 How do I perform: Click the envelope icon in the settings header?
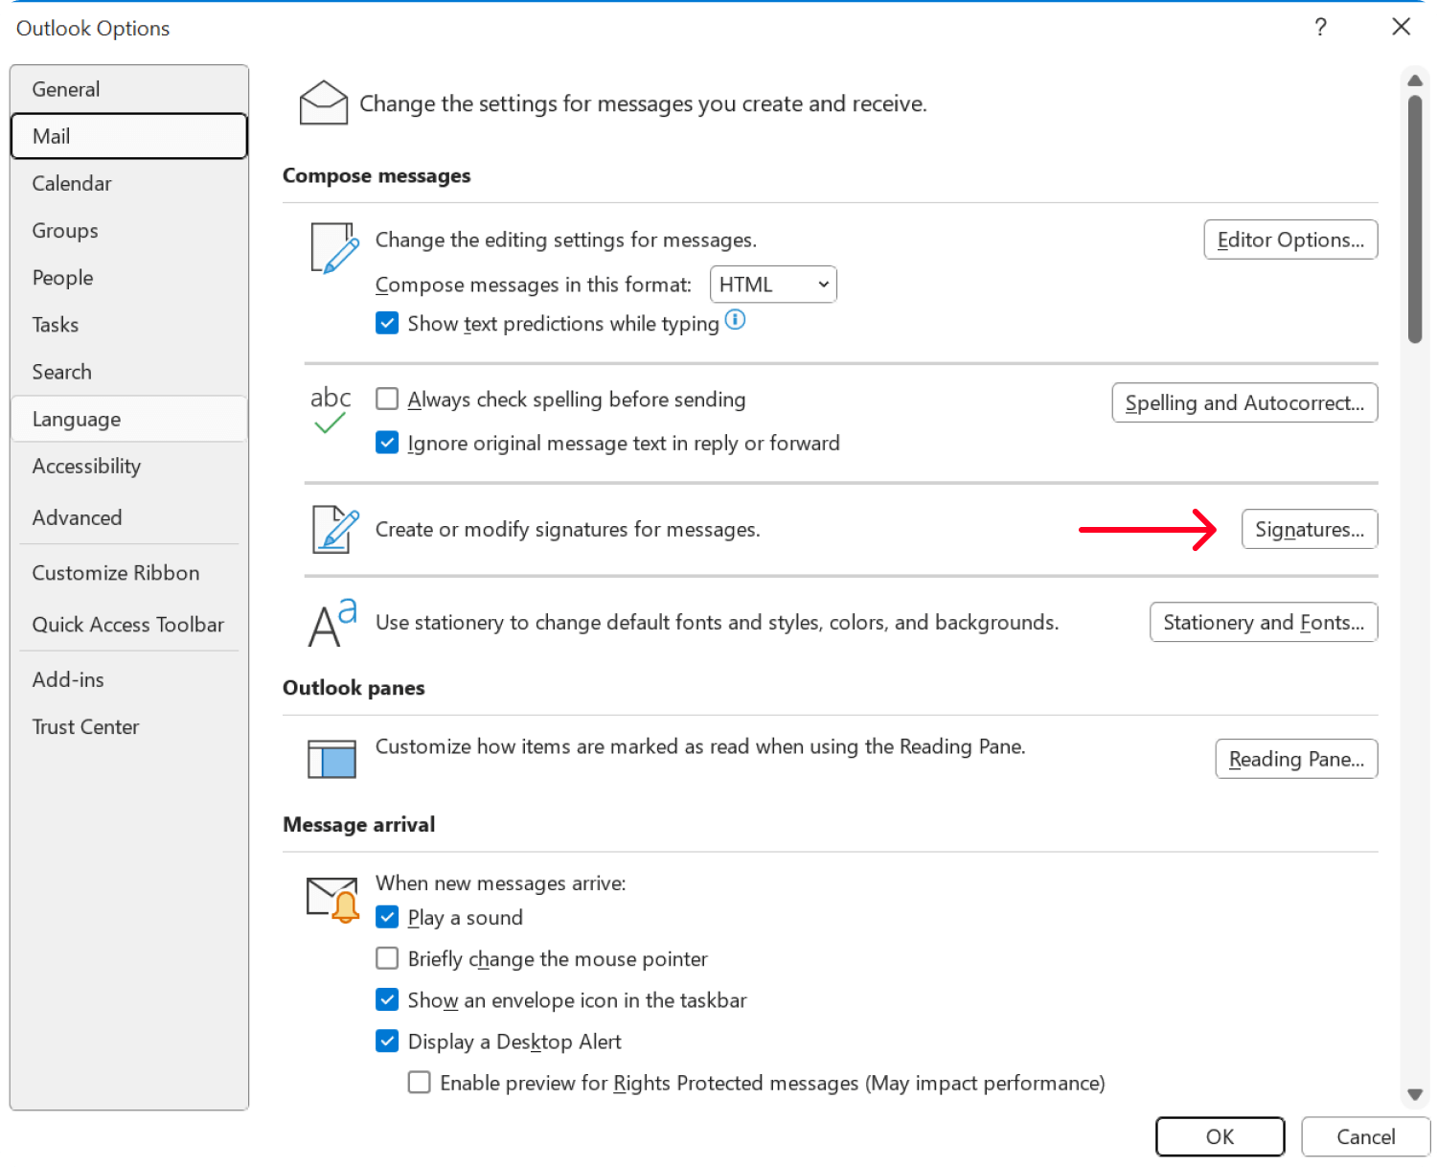tap(322, 101)
